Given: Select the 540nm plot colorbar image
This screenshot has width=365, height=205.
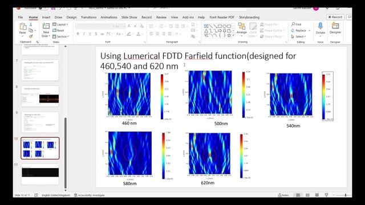Looking at the screenshot, I should [x=327, y=96].
